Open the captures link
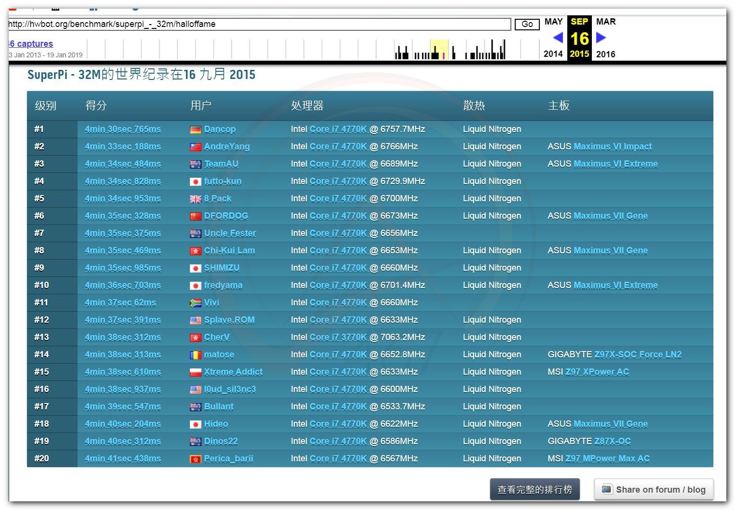 [x=31, y=44]
